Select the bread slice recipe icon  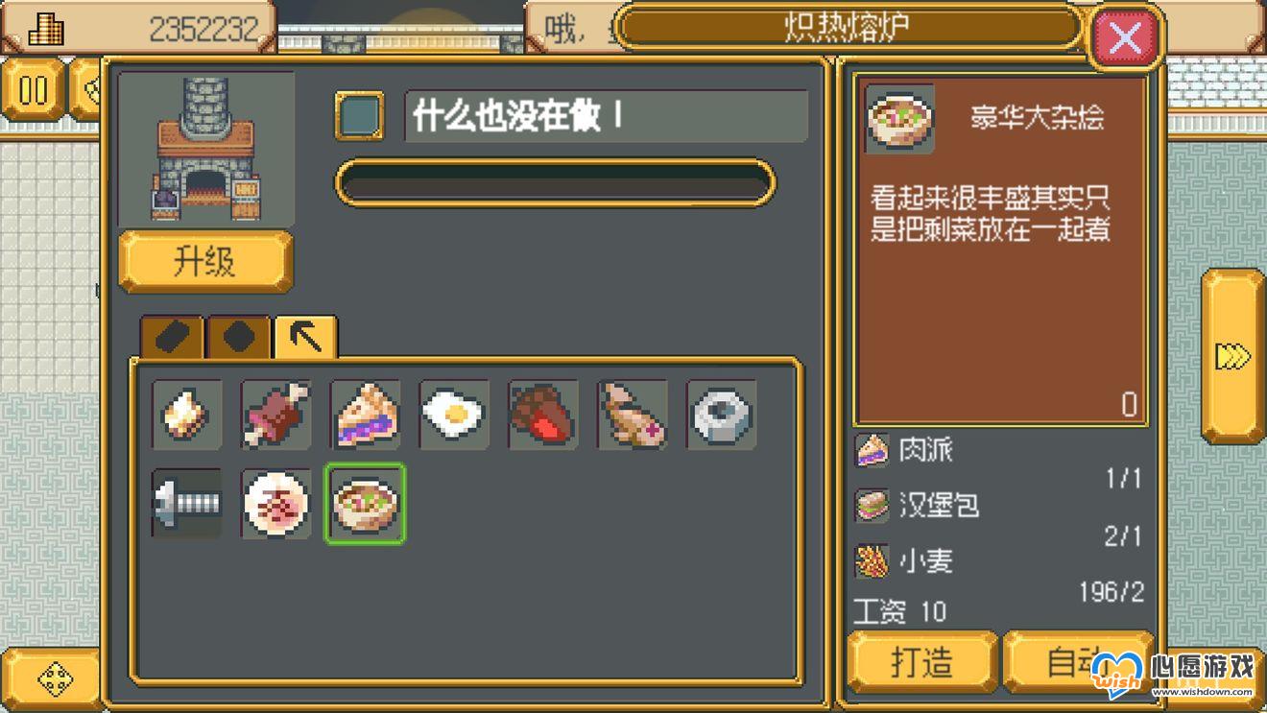(186, 416)
